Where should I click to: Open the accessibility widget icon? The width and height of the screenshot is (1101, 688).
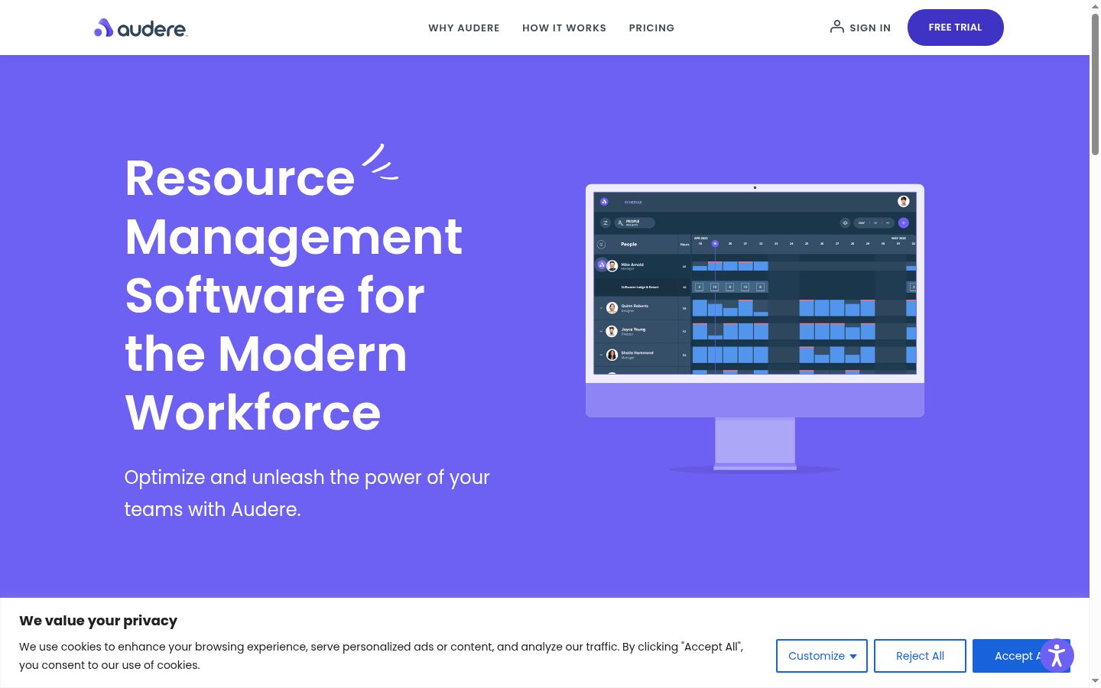coord(1057,656)
